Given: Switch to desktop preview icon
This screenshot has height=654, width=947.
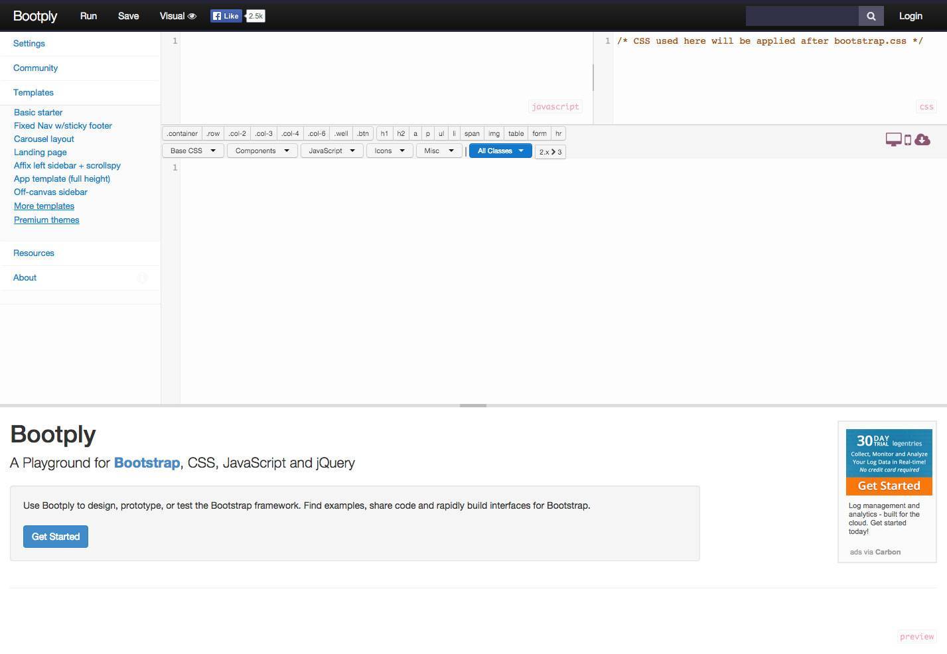Looking at the screenshot, I should [894, 139].
